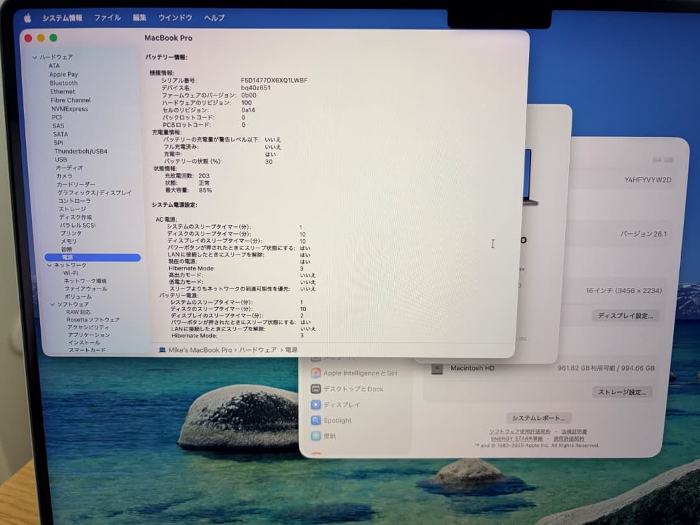Select USB in the sidebar
700x525 pixels.
[61, 159]
